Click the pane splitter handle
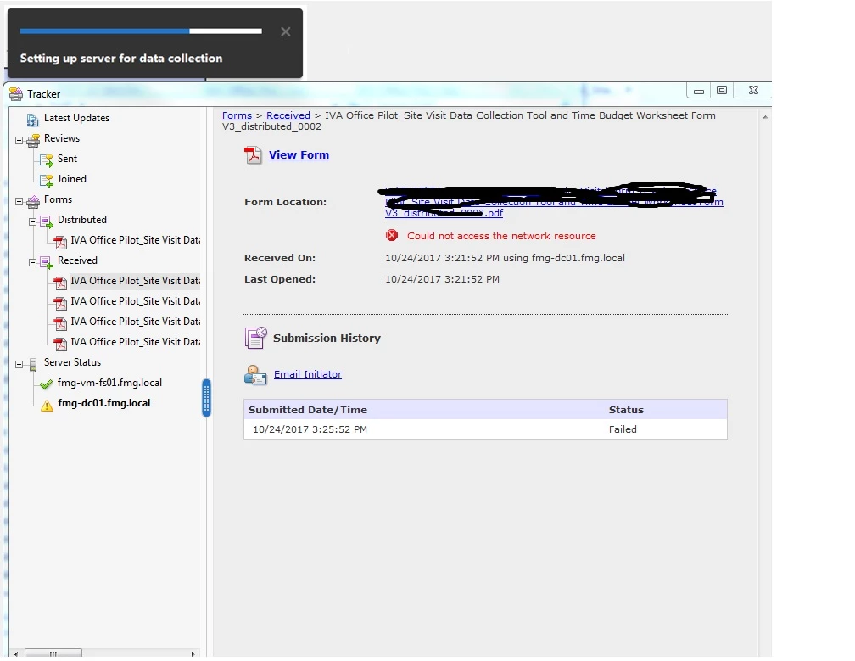 pyautogui.click(x=206, y=398)
